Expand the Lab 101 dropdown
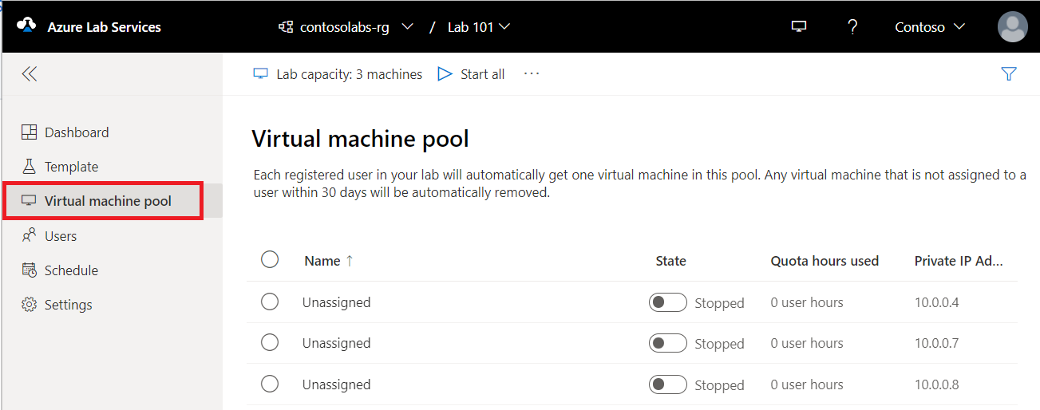Screen dimensions: 1040x410 [x=479, y=27]
